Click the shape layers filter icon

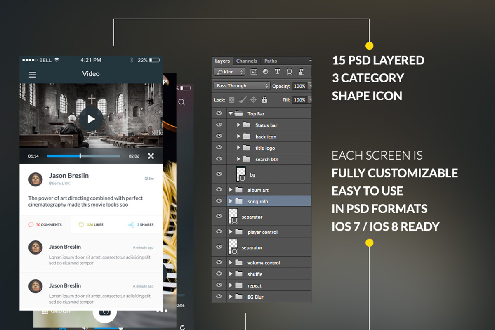[290, 71]
